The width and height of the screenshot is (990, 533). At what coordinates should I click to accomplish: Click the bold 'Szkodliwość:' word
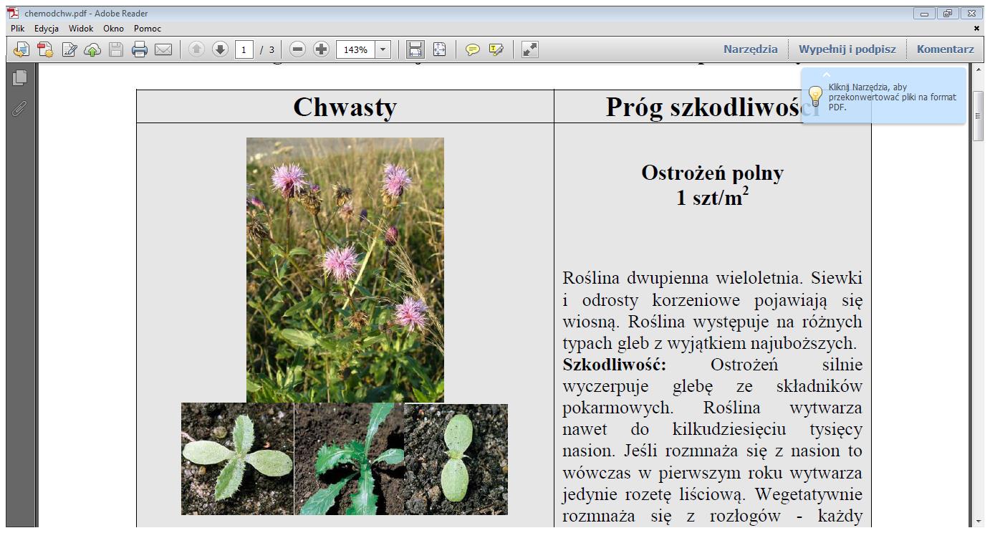point(615,365)
